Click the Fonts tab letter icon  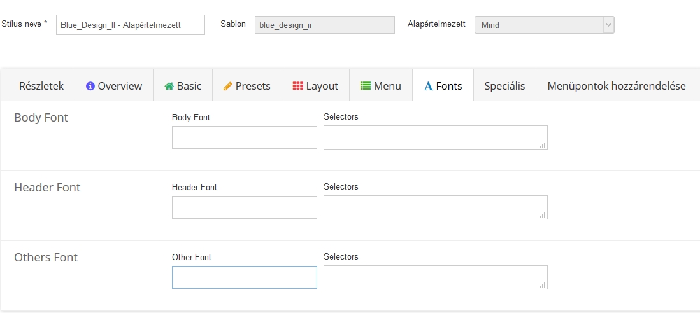(429, 86)
